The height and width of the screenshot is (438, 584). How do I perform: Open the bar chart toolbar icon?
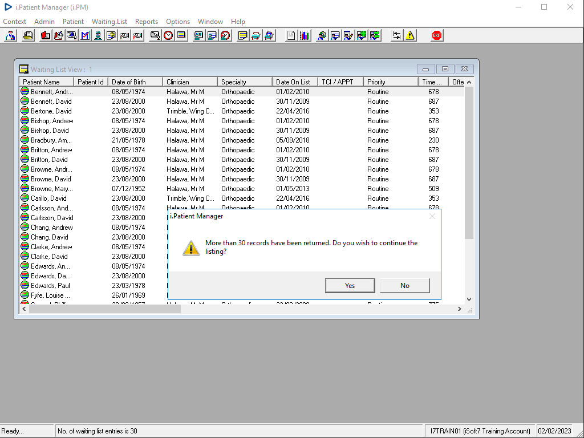305,35
